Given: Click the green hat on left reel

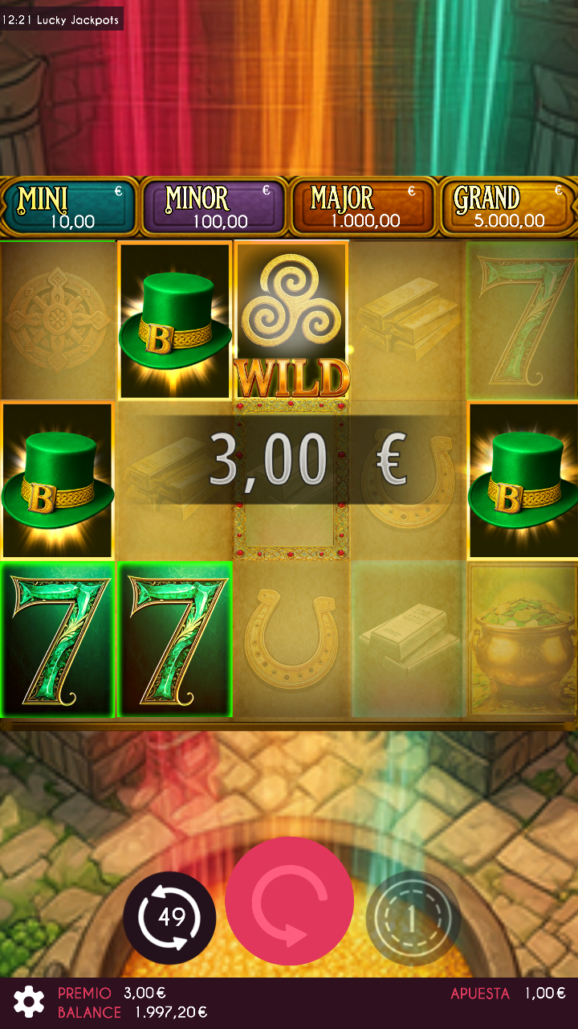Looking at the screenshot, I should 58,481.
